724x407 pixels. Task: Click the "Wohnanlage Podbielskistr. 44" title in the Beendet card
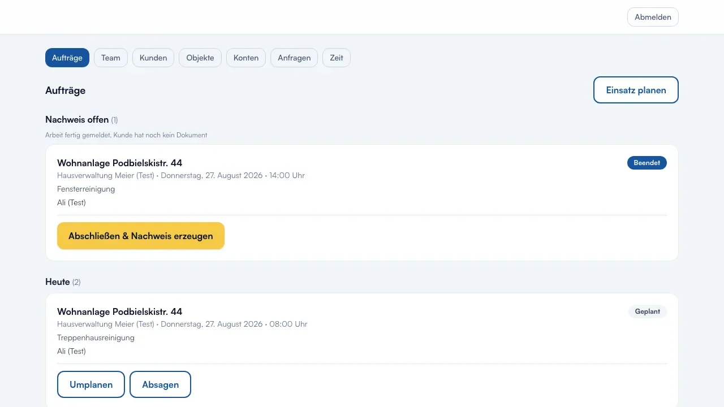(x=120, y=163)
